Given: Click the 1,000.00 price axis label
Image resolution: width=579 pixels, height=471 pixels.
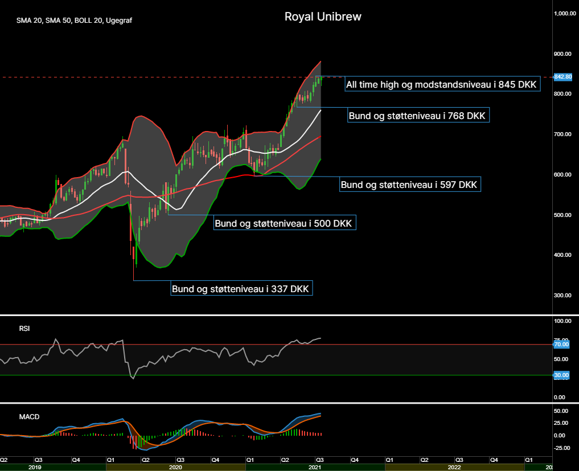Looking at the screenshot, I should coord(565,14).
